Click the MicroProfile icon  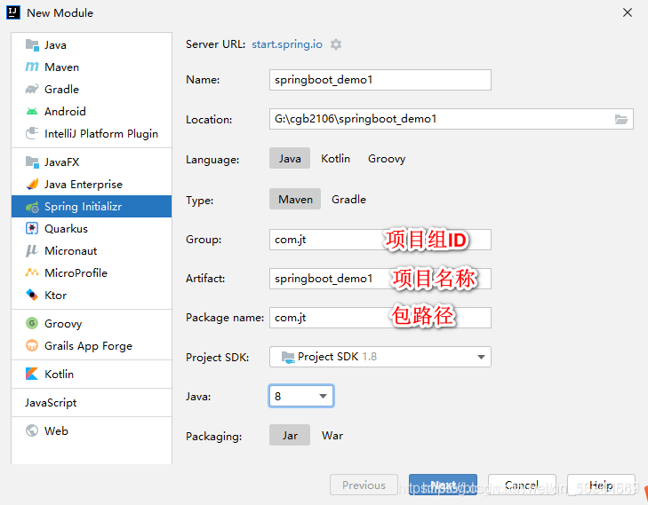(x=32, y=272)
